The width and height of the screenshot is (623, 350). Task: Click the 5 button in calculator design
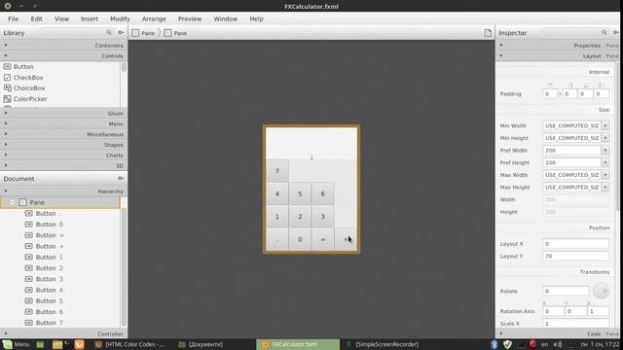click(300, 193)
